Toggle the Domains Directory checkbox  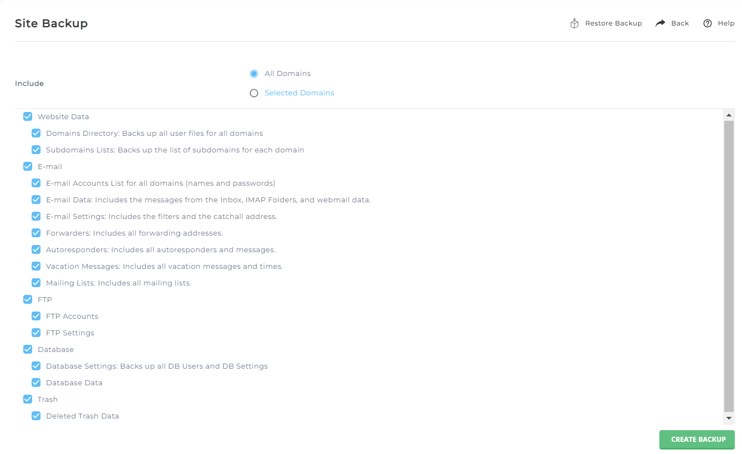click(x=36, y=133)
